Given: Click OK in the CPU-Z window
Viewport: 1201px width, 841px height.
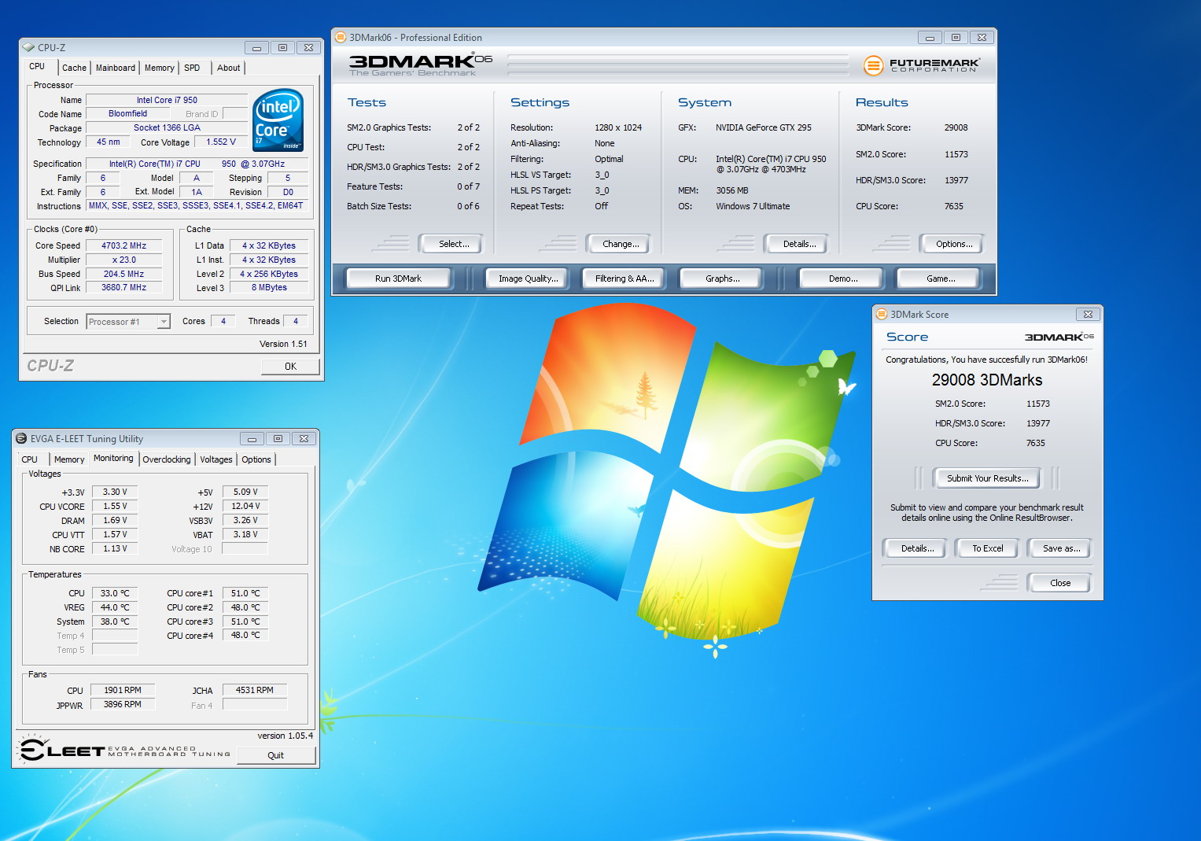Looking at the screenshot, I should coord(290,367).
